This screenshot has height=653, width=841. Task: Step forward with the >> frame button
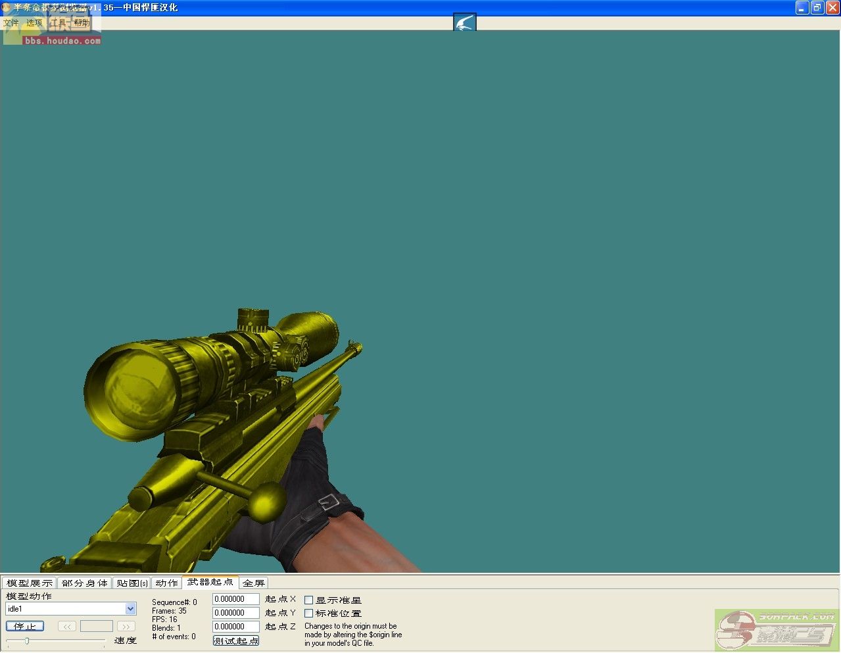[x=126, y=627]
